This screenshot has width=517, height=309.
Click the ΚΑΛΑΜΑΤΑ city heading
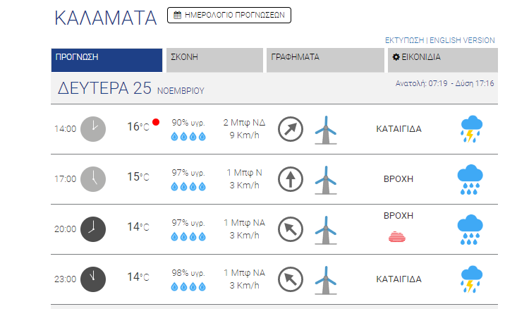(106, 18)
